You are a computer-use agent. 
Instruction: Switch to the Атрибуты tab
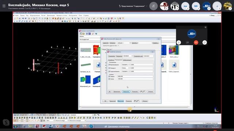click(111, 60)
